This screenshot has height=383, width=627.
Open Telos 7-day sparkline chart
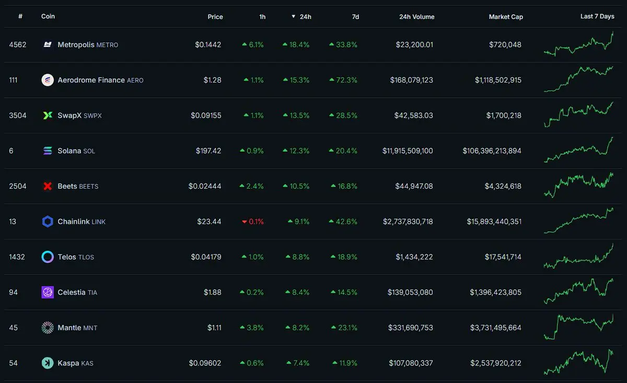(x=579, y=256)
